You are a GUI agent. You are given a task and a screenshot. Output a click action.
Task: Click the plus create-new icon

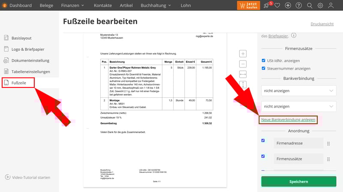pyautogui.click(x=288, y=6)
